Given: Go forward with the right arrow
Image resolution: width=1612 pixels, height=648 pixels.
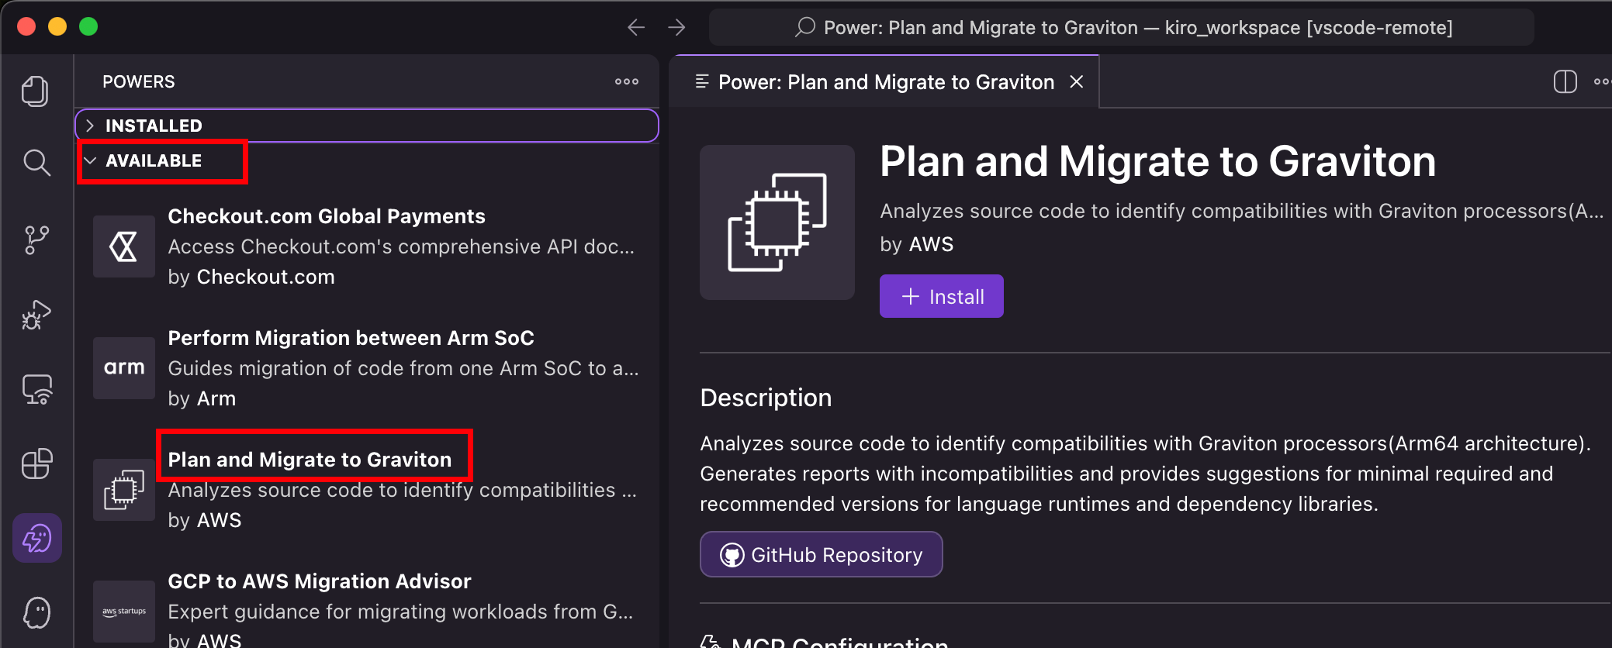Looking at the screenshot, I should point(676,28).
